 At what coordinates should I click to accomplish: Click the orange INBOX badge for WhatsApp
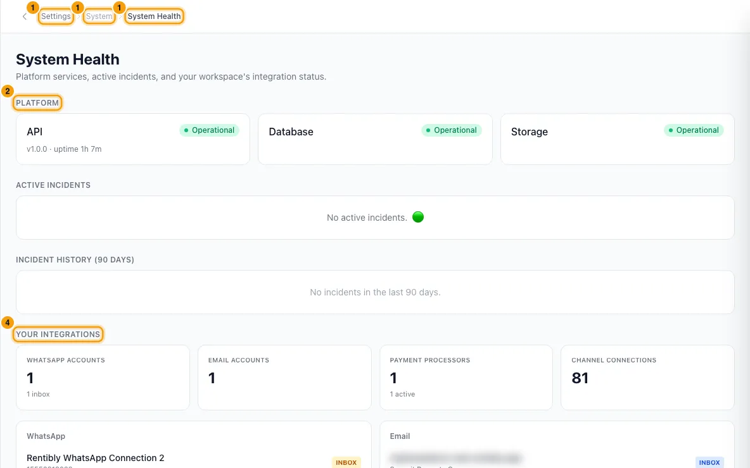pyautogui.click(x=346, y=463)
